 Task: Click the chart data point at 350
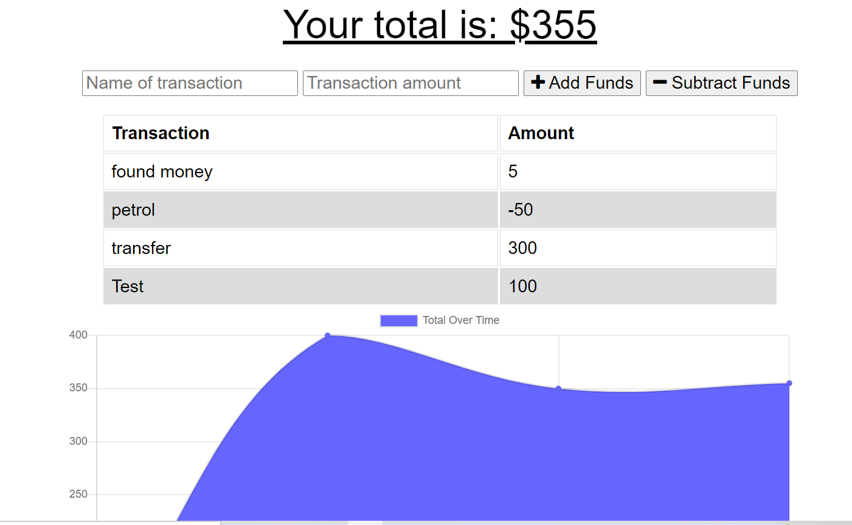[x=558, y=388]
